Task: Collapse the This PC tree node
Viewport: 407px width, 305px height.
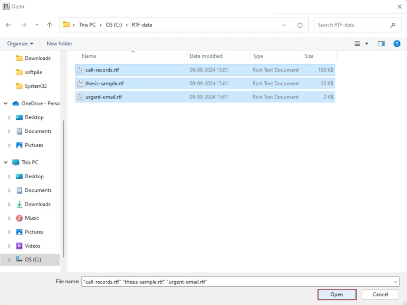Action: 6,162
